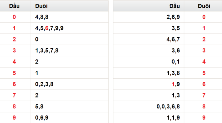
Task: Select the cell showing 4,5,6,7,9,9
Action: tap(70, 28)
